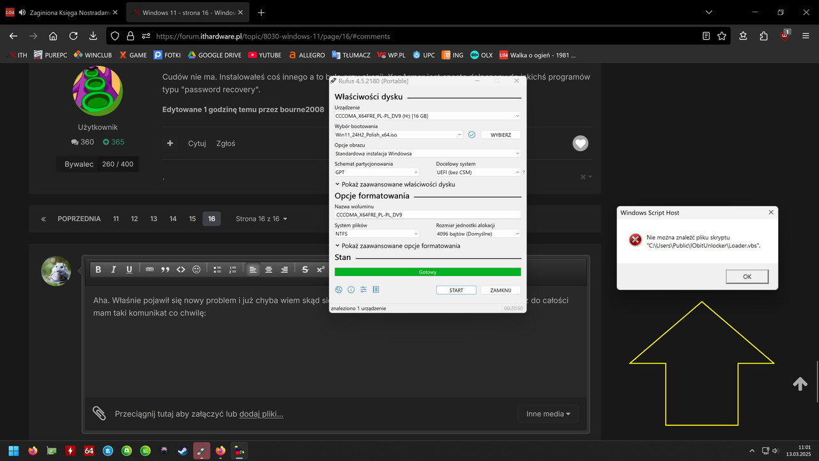Expand Pokaż zaawansowane opcje formatowania
819x461 pixels.
397,246
